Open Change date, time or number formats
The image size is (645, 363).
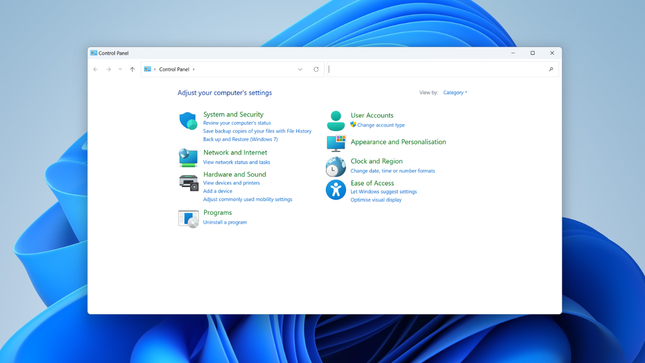393,171
